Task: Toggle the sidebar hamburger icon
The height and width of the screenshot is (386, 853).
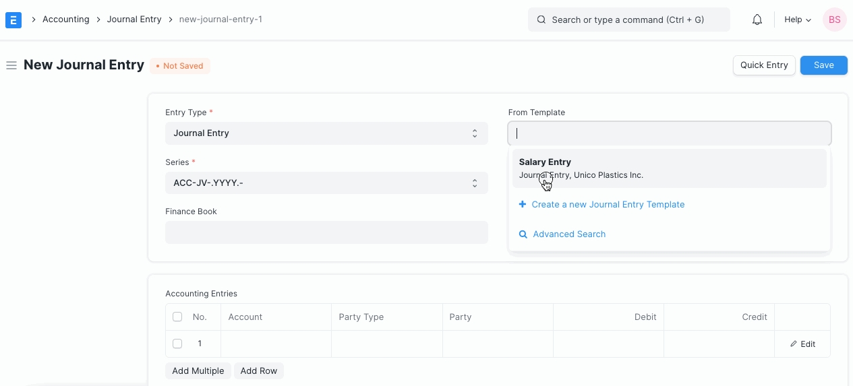Action: click(11, 65)
